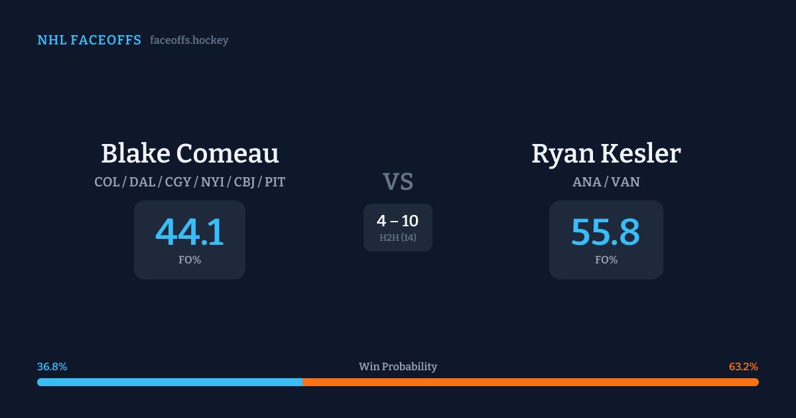Click the 36.8% win probability value

point(52,367)
